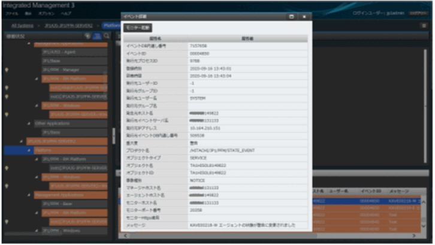Click the SERVICE object type value
Viewport: 435px width, 245px height.
[198, 158]
